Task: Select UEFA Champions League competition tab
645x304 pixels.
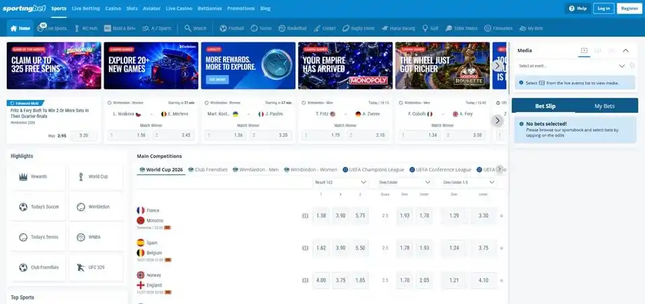Action: click(374, 170)
